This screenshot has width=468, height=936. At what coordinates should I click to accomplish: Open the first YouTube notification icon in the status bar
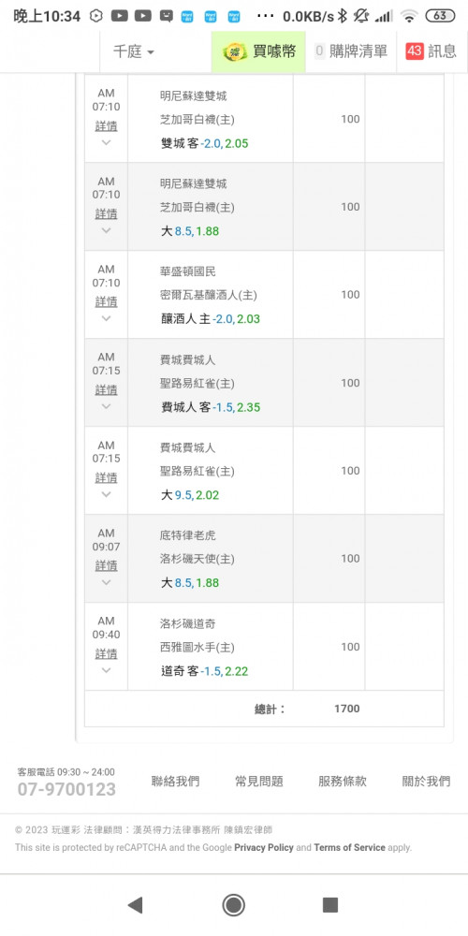pyautogui.click(x=120, y=16)
